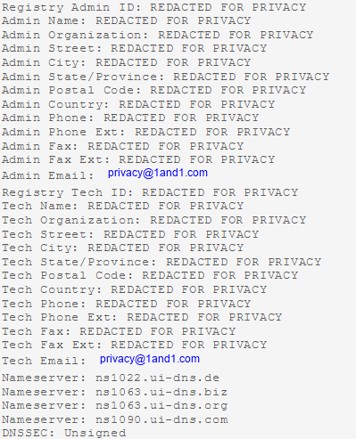Click the Tech Street line
Viewport: 356px width, 439px height.
[x=130, y=234]
